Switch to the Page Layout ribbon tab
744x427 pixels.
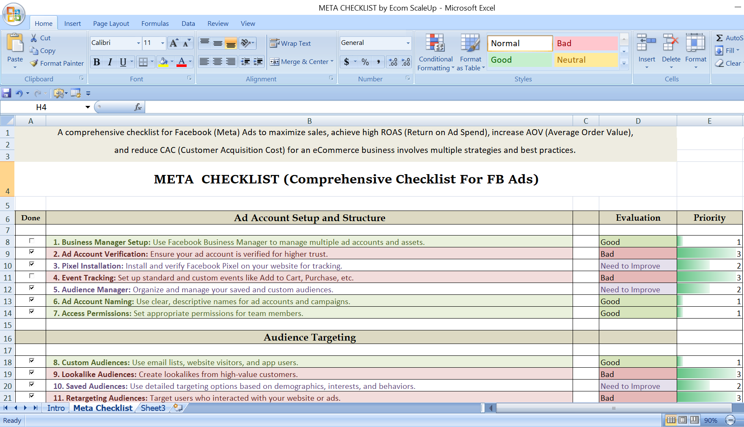(111, 24)
